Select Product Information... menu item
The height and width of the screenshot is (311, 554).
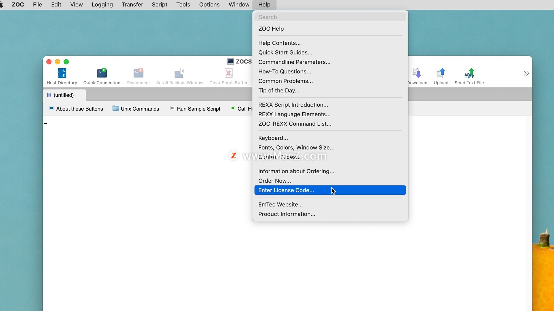(x=330, y=214)
